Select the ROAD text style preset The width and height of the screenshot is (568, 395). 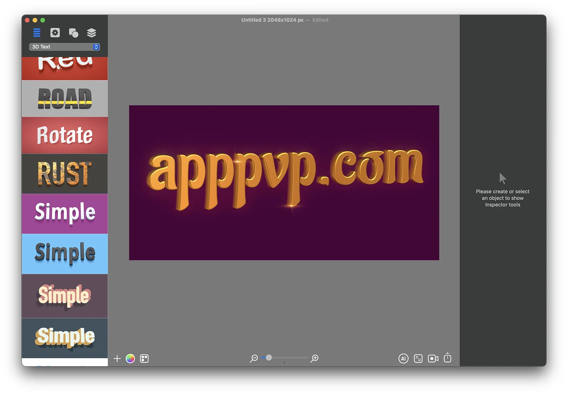(x=65, y=98)
